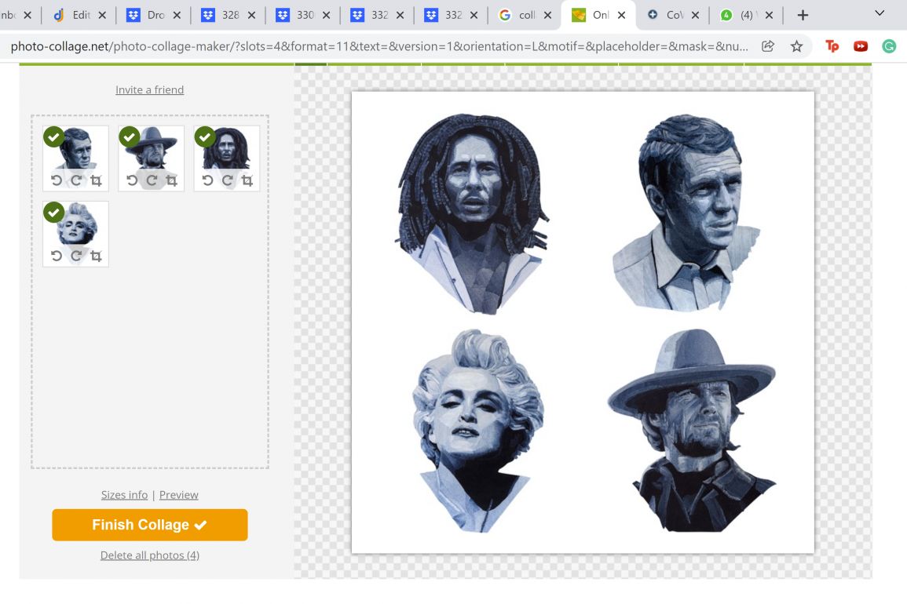Click the Finish Collage button
This screenshot has height=604, width=907.
[150, 525]
